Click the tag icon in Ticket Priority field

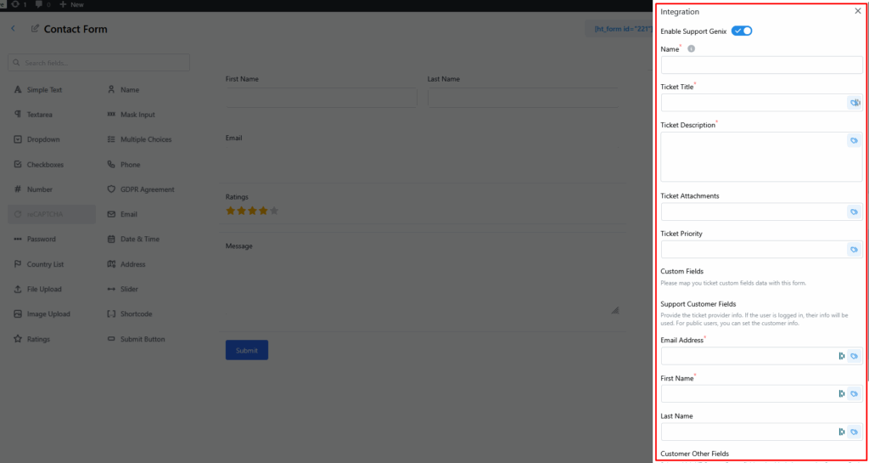point(854,250)
